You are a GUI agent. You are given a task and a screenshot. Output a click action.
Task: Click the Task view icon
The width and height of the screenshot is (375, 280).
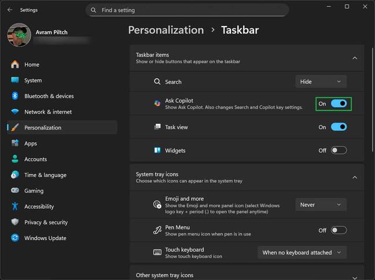(x=157, y=127)
